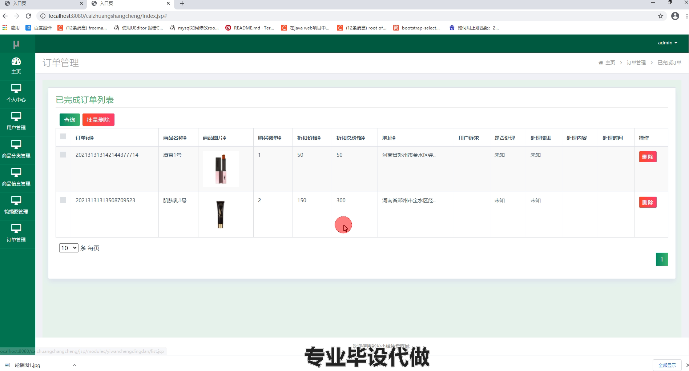689x371 pixels.
Task: Tick the select-all checkbox in table header
Action: click(63, 136)
